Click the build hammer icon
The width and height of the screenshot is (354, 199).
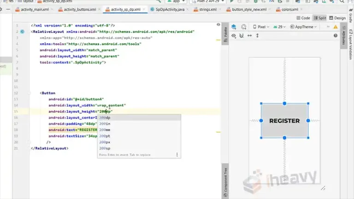point(159,1)
